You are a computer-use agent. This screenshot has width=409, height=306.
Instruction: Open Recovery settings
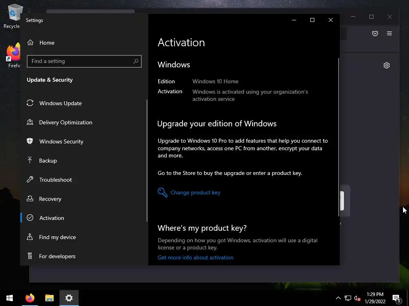(83, 199)
